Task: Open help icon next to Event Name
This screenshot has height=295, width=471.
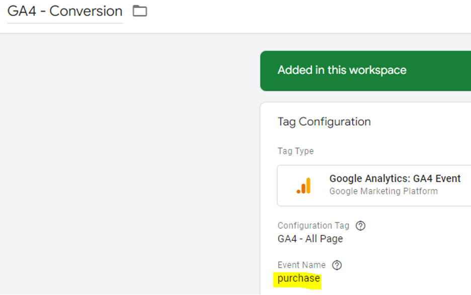Action: (337, 265)
